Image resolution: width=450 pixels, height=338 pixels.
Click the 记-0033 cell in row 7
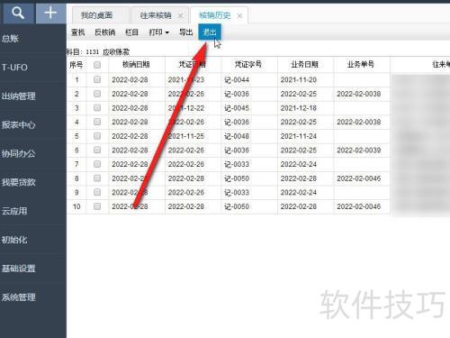click(237, 164)
